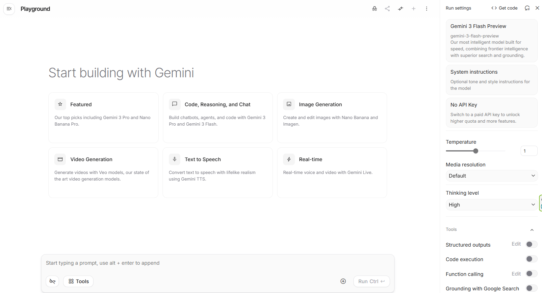Click the Real-time lightning bolt icon

pos(289,159)
